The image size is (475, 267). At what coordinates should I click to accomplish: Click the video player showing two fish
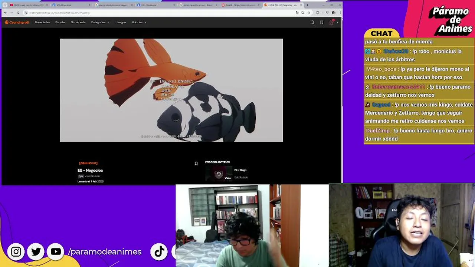[x=171, y=90]
